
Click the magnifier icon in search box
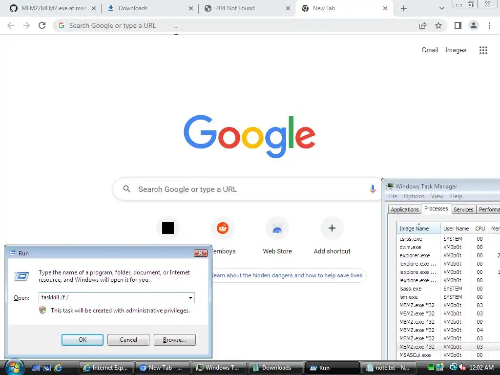[x=126, y=189]
